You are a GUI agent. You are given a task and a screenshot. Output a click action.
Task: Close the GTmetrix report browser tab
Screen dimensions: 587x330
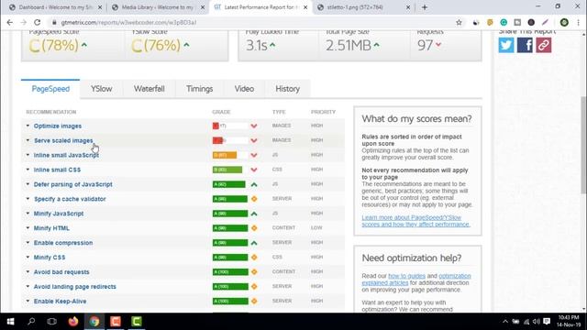click(x=305, y=7)
